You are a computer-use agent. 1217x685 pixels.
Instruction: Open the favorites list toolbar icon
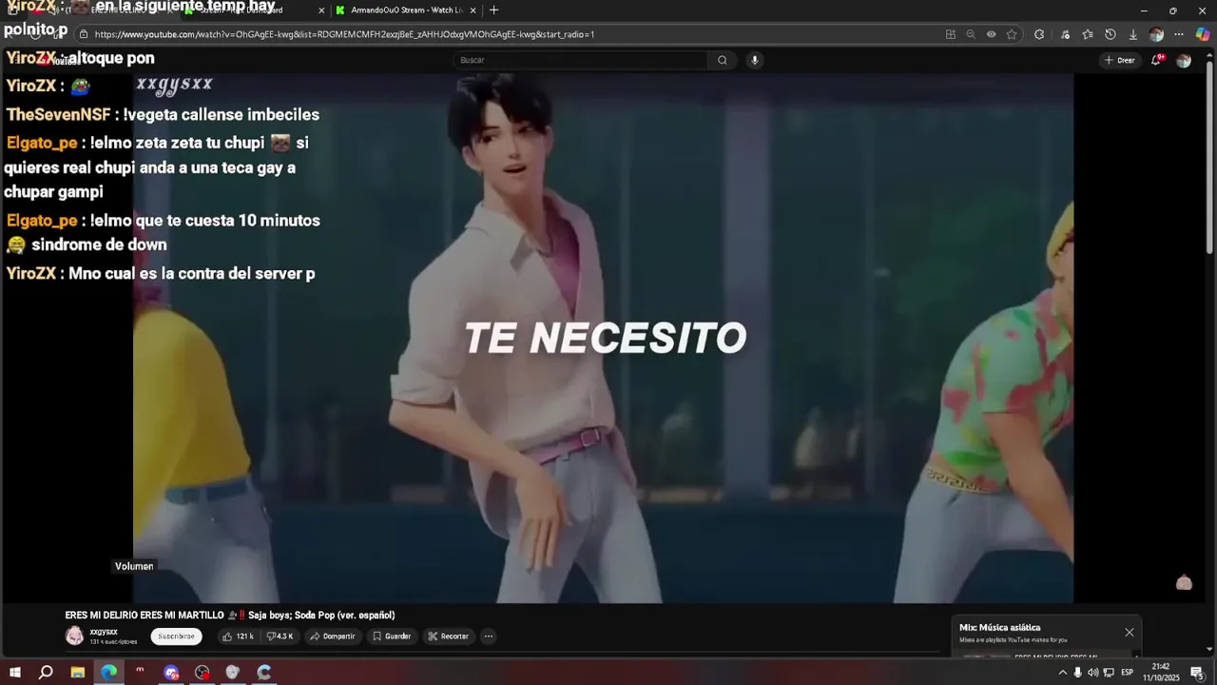[1088, 34]
